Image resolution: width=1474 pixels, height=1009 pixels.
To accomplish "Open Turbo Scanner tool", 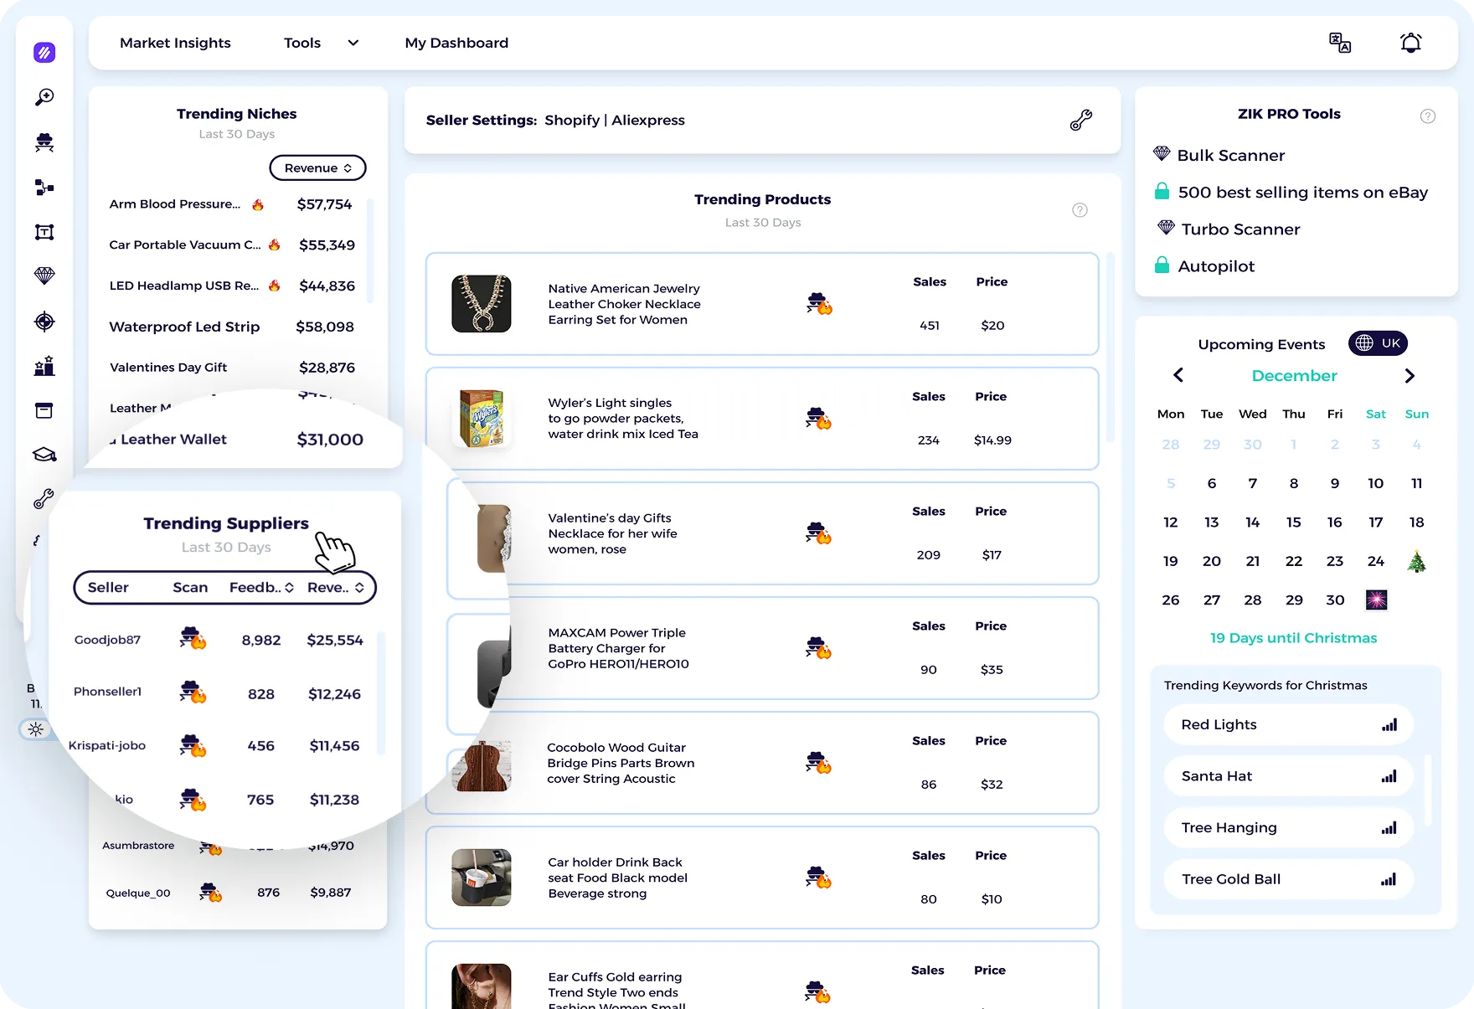I will (x=1240, y=229).
